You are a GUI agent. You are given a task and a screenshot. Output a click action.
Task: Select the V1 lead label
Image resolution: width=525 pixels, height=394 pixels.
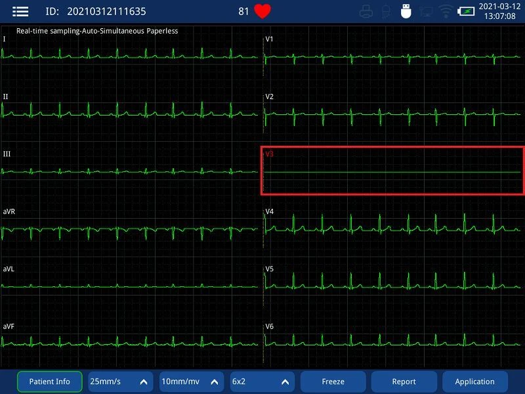(x=269, y=39)
